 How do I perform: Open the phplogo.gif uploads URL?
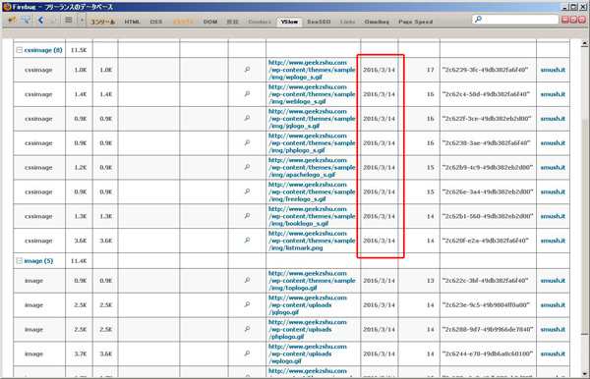click(308, 329)
